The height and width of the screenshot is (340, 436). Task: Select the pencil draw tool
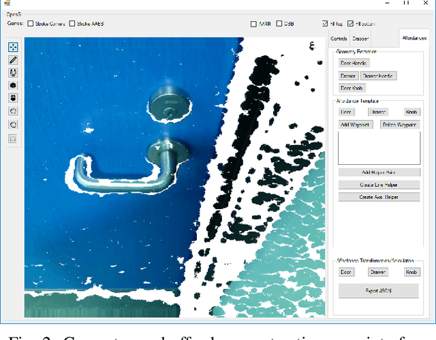coord(13,60)
